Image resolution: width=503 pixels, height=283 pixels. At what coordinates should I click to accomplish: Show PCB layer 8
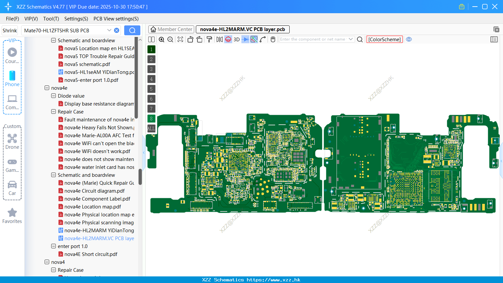151,119
